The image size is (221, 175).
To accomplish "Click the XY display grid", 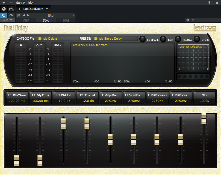I will 193,58.
